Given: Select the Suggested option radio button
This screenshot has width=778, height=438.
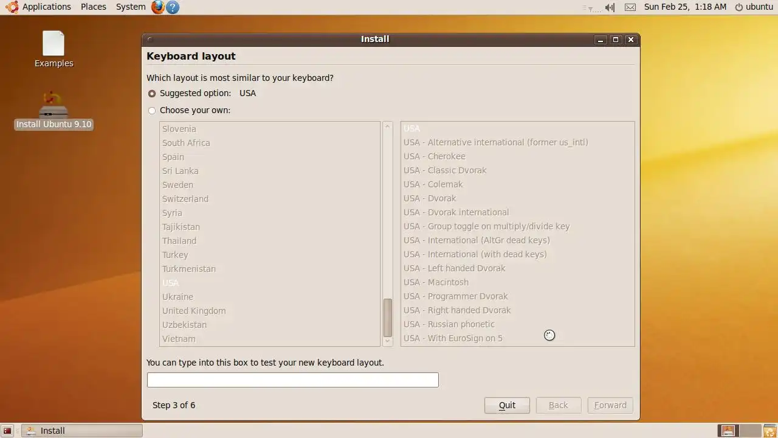Looking at the screenshot, I should coord(152,94).
